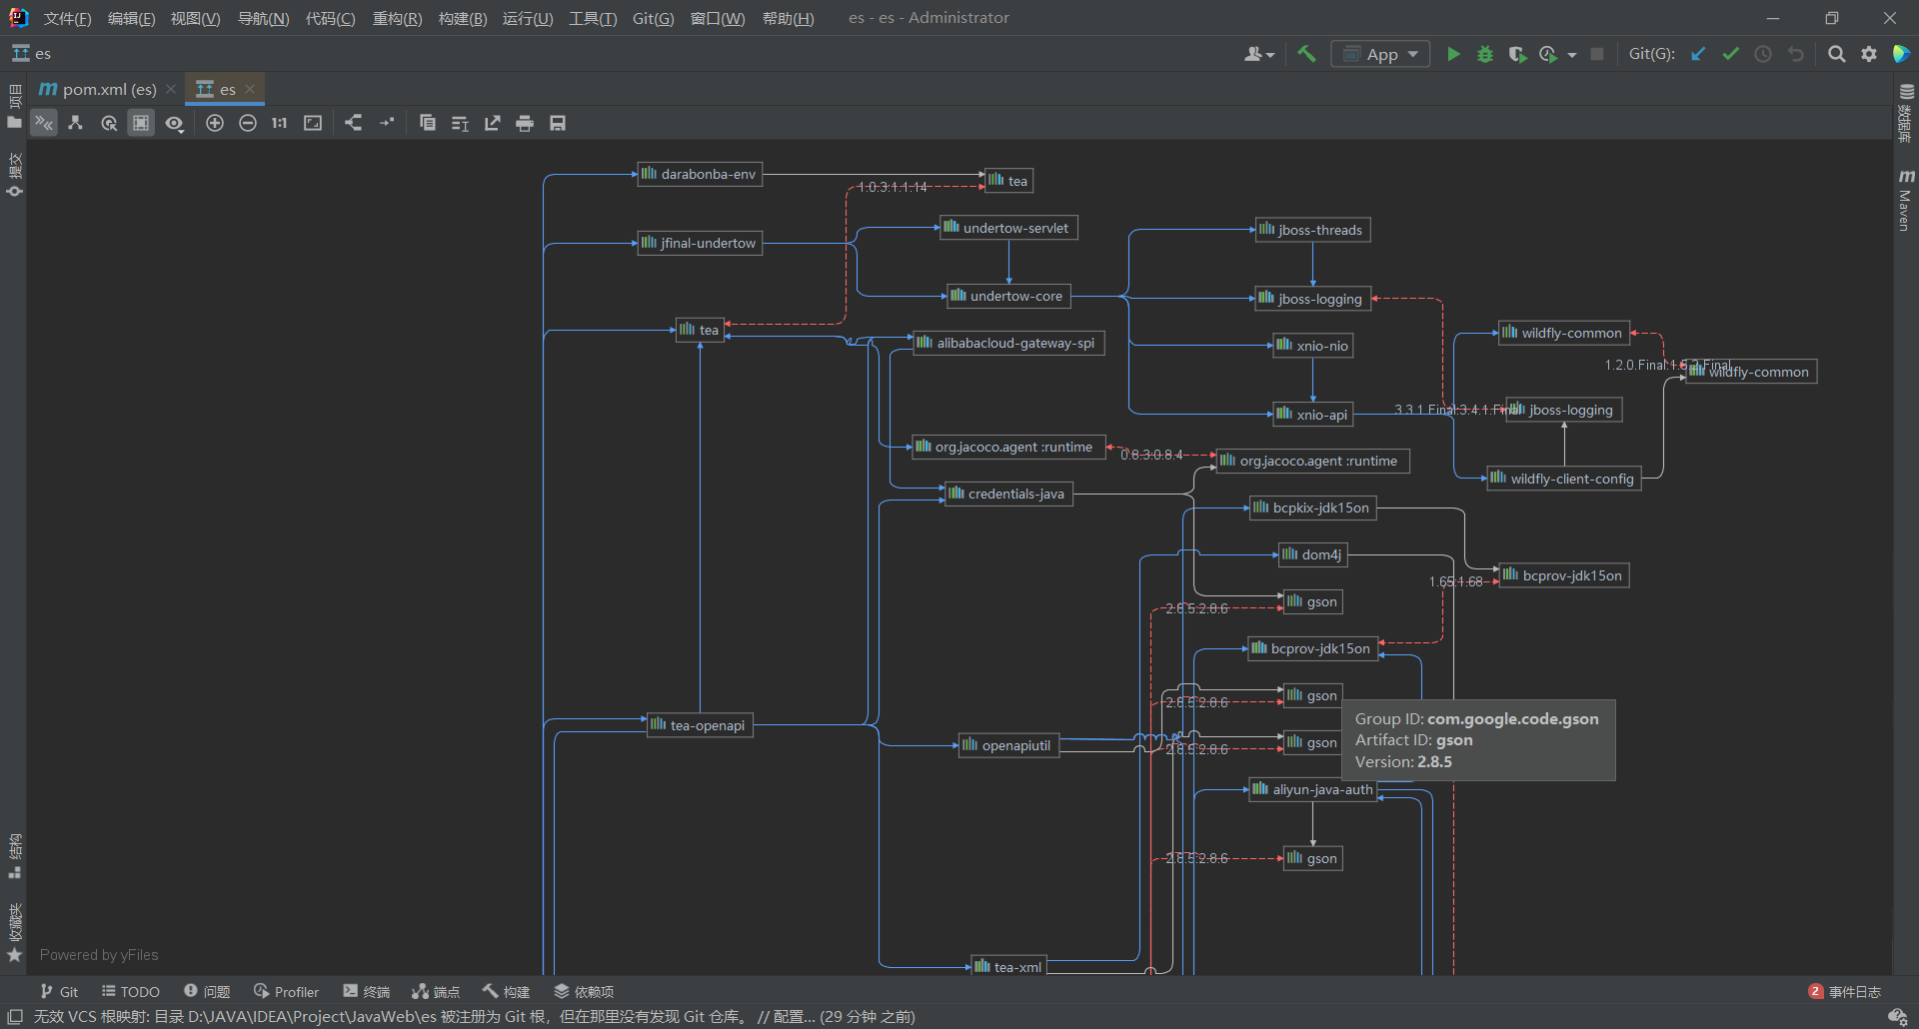This screenshot has width=1919, height=1029.
Task: Apply the current diagram layout
Action: (x=354, y=123)
